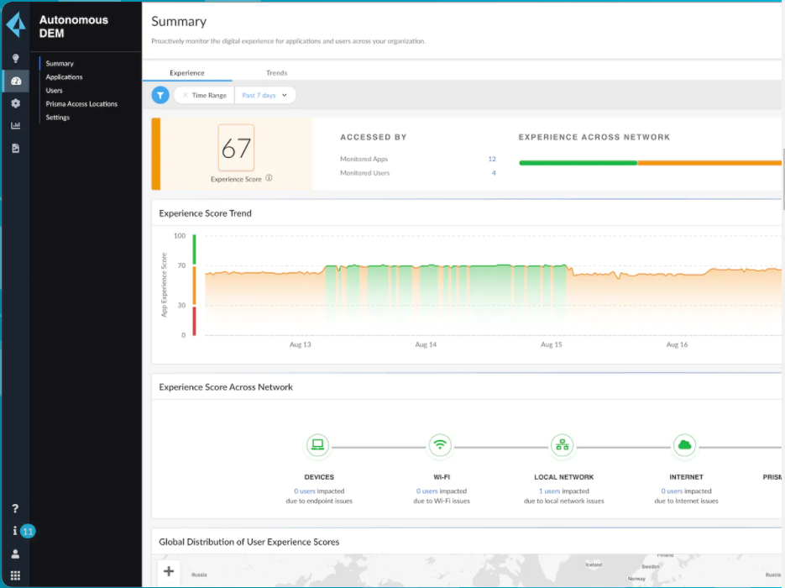Click the question mark help icon
The height and width of the screenshot is (588, 785).
click(x=15, y=508)
